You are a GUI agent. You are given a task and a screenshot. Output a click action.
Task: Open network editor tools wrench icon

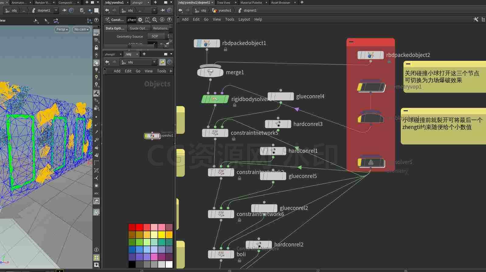coord(476,19)
